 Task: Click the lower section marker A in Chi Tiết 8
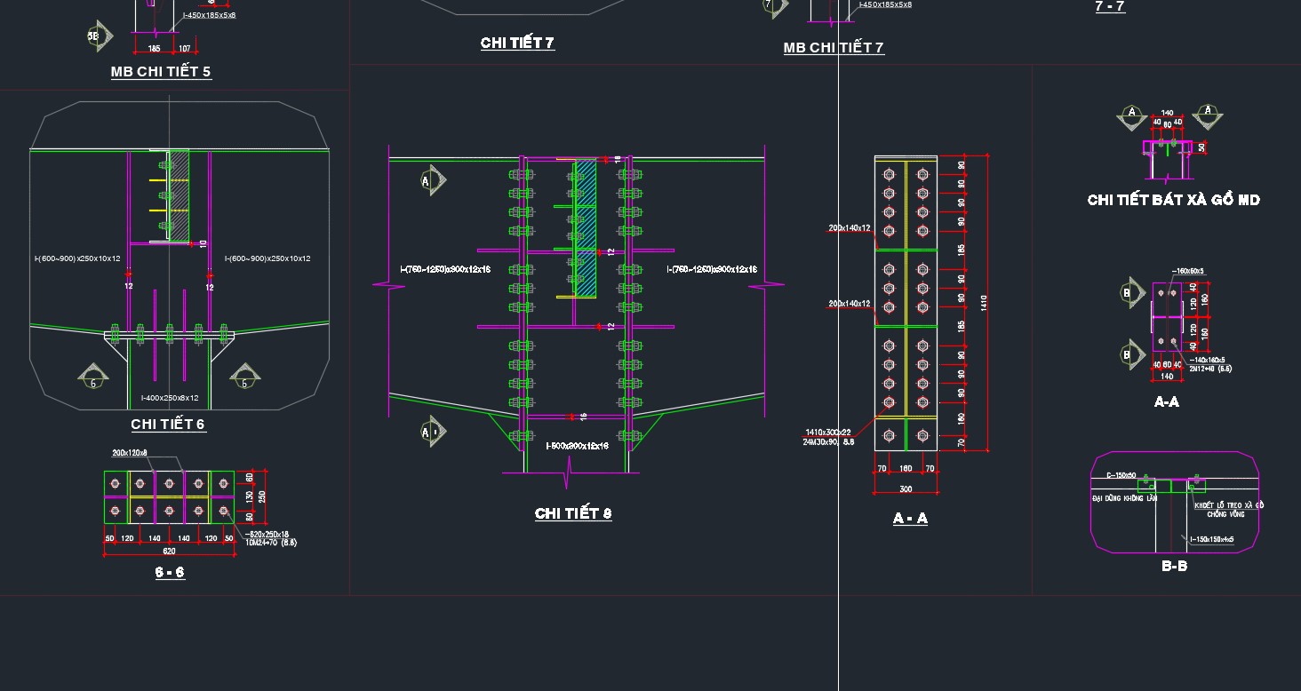click(x=430, y=432)
